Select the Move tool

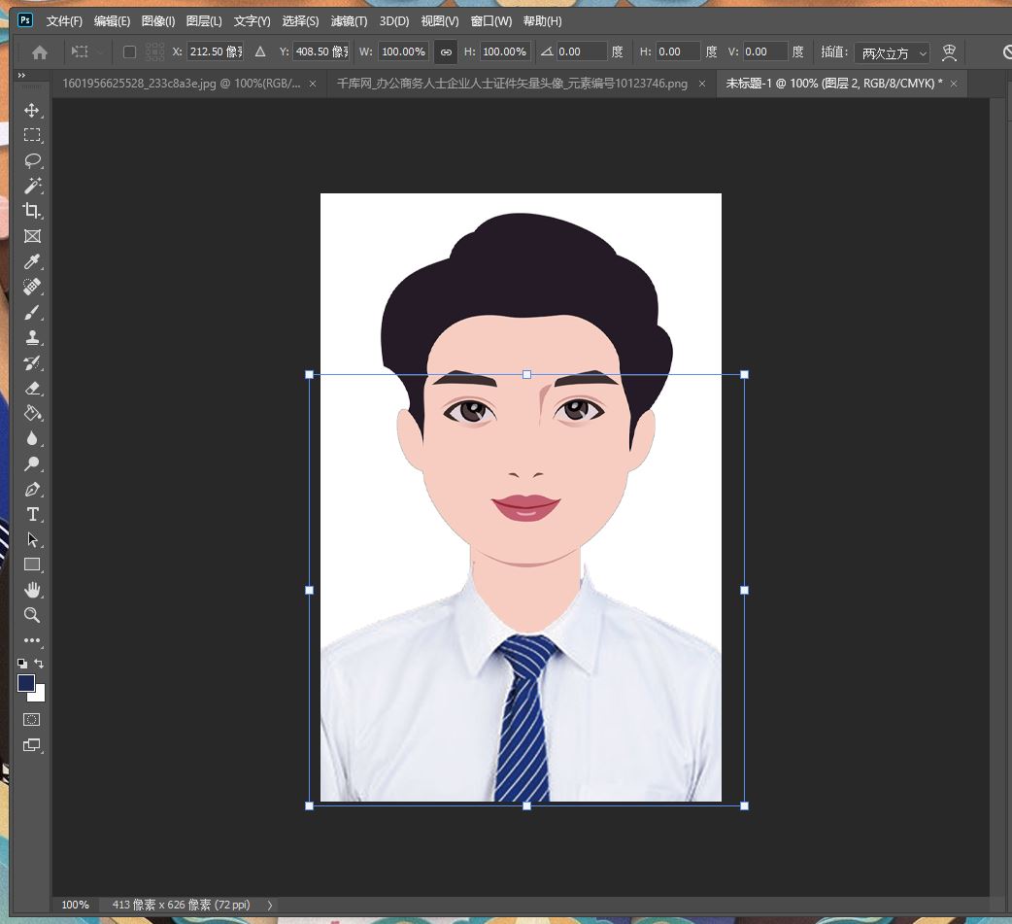click(32, 111)
